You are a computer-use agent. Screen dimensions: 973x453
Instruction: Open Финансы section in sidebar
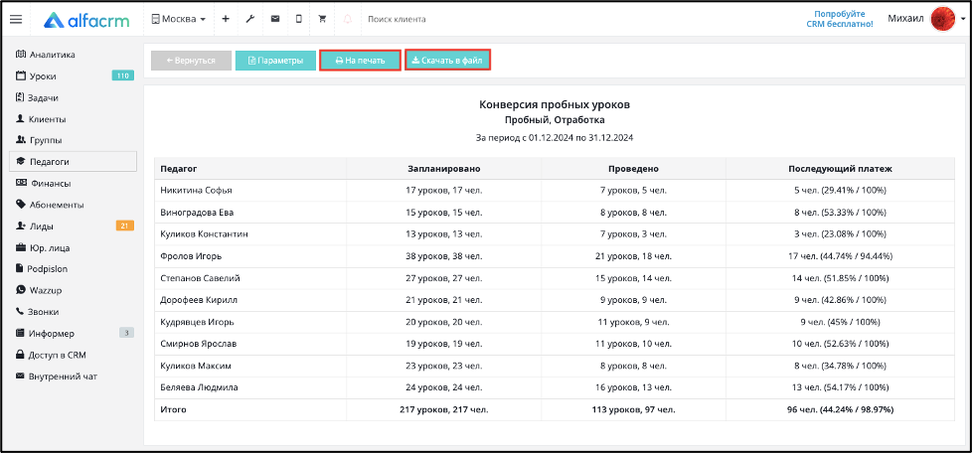tap(44, 184)
